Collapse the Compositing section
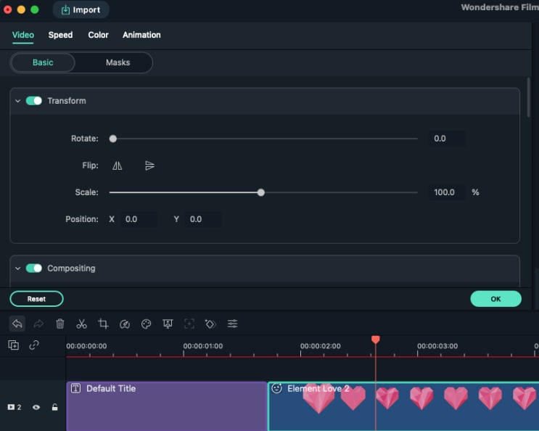 click(x=18, y=268)
